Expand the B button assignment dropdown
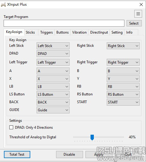Screen dimensions: 146x162 (123, 71)
